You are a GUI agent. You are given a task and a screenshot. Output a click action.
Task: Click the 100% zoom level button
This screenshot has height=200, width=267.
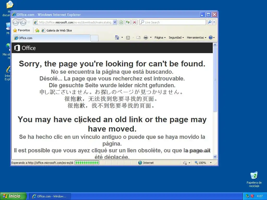tap(201, 163)
